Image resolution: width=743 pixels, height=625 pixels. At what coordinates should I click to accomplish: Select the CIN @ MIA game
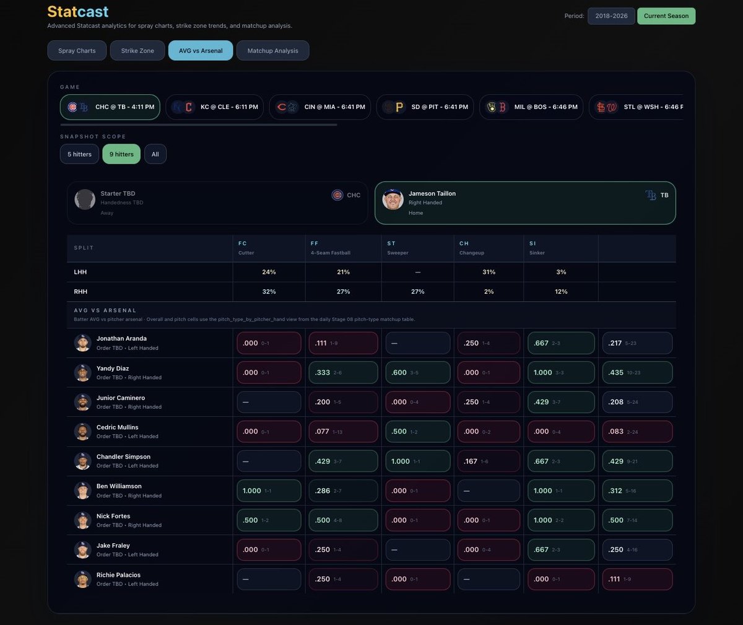[320, 107]
